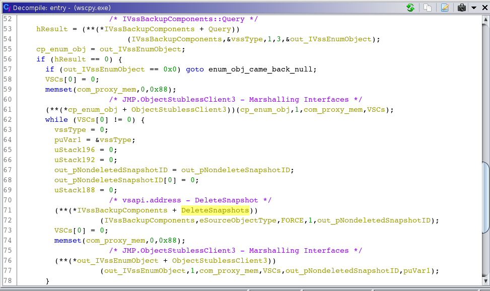This screenshot has height=291, width=490.
Task: Click hResult variable on line 53
Action: 52,29
